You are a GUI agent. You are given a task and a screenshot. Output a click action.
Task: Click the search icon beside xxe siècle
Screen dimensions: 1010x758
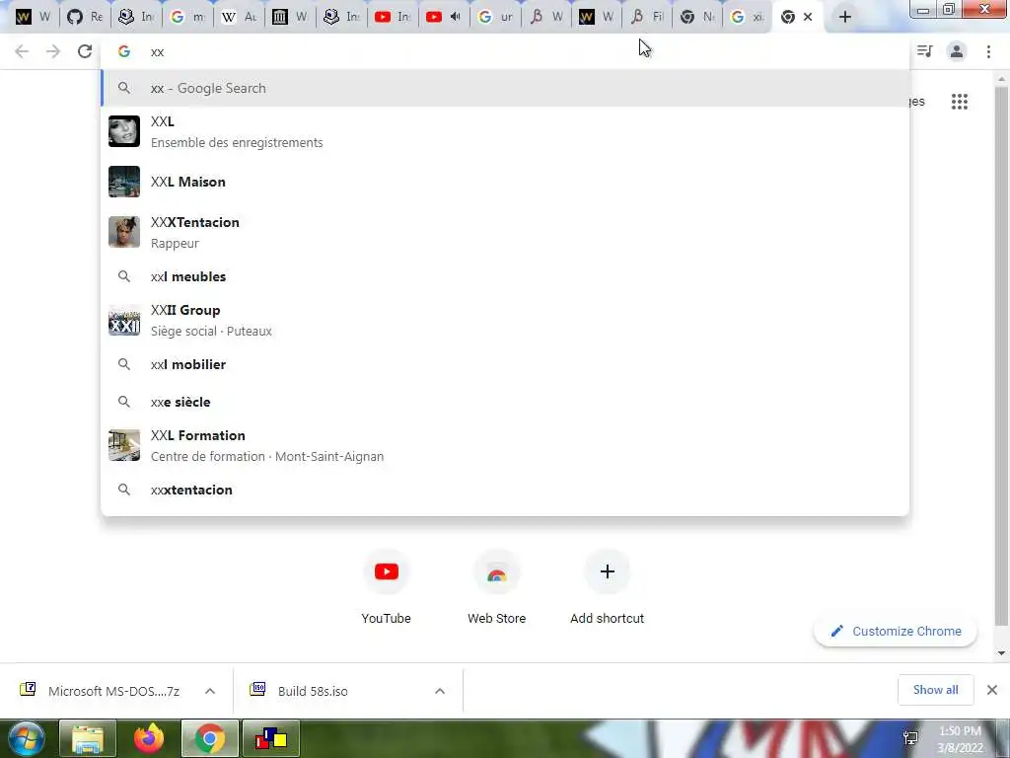coord(123,402)
